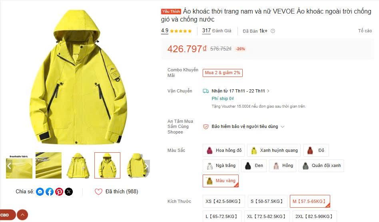Click the Mua 2 & giảm 2% combo
This screenshot has width=379, height=222.
pos(223,73)
